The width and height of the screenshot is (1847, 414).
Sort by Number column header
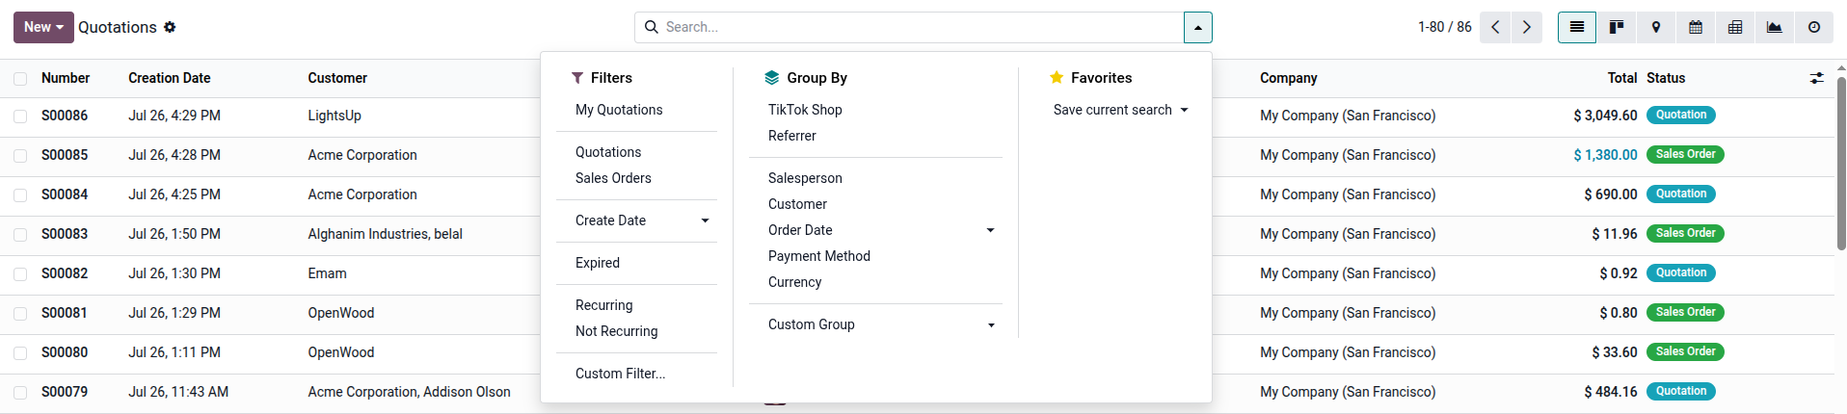[x=66, y=78]
